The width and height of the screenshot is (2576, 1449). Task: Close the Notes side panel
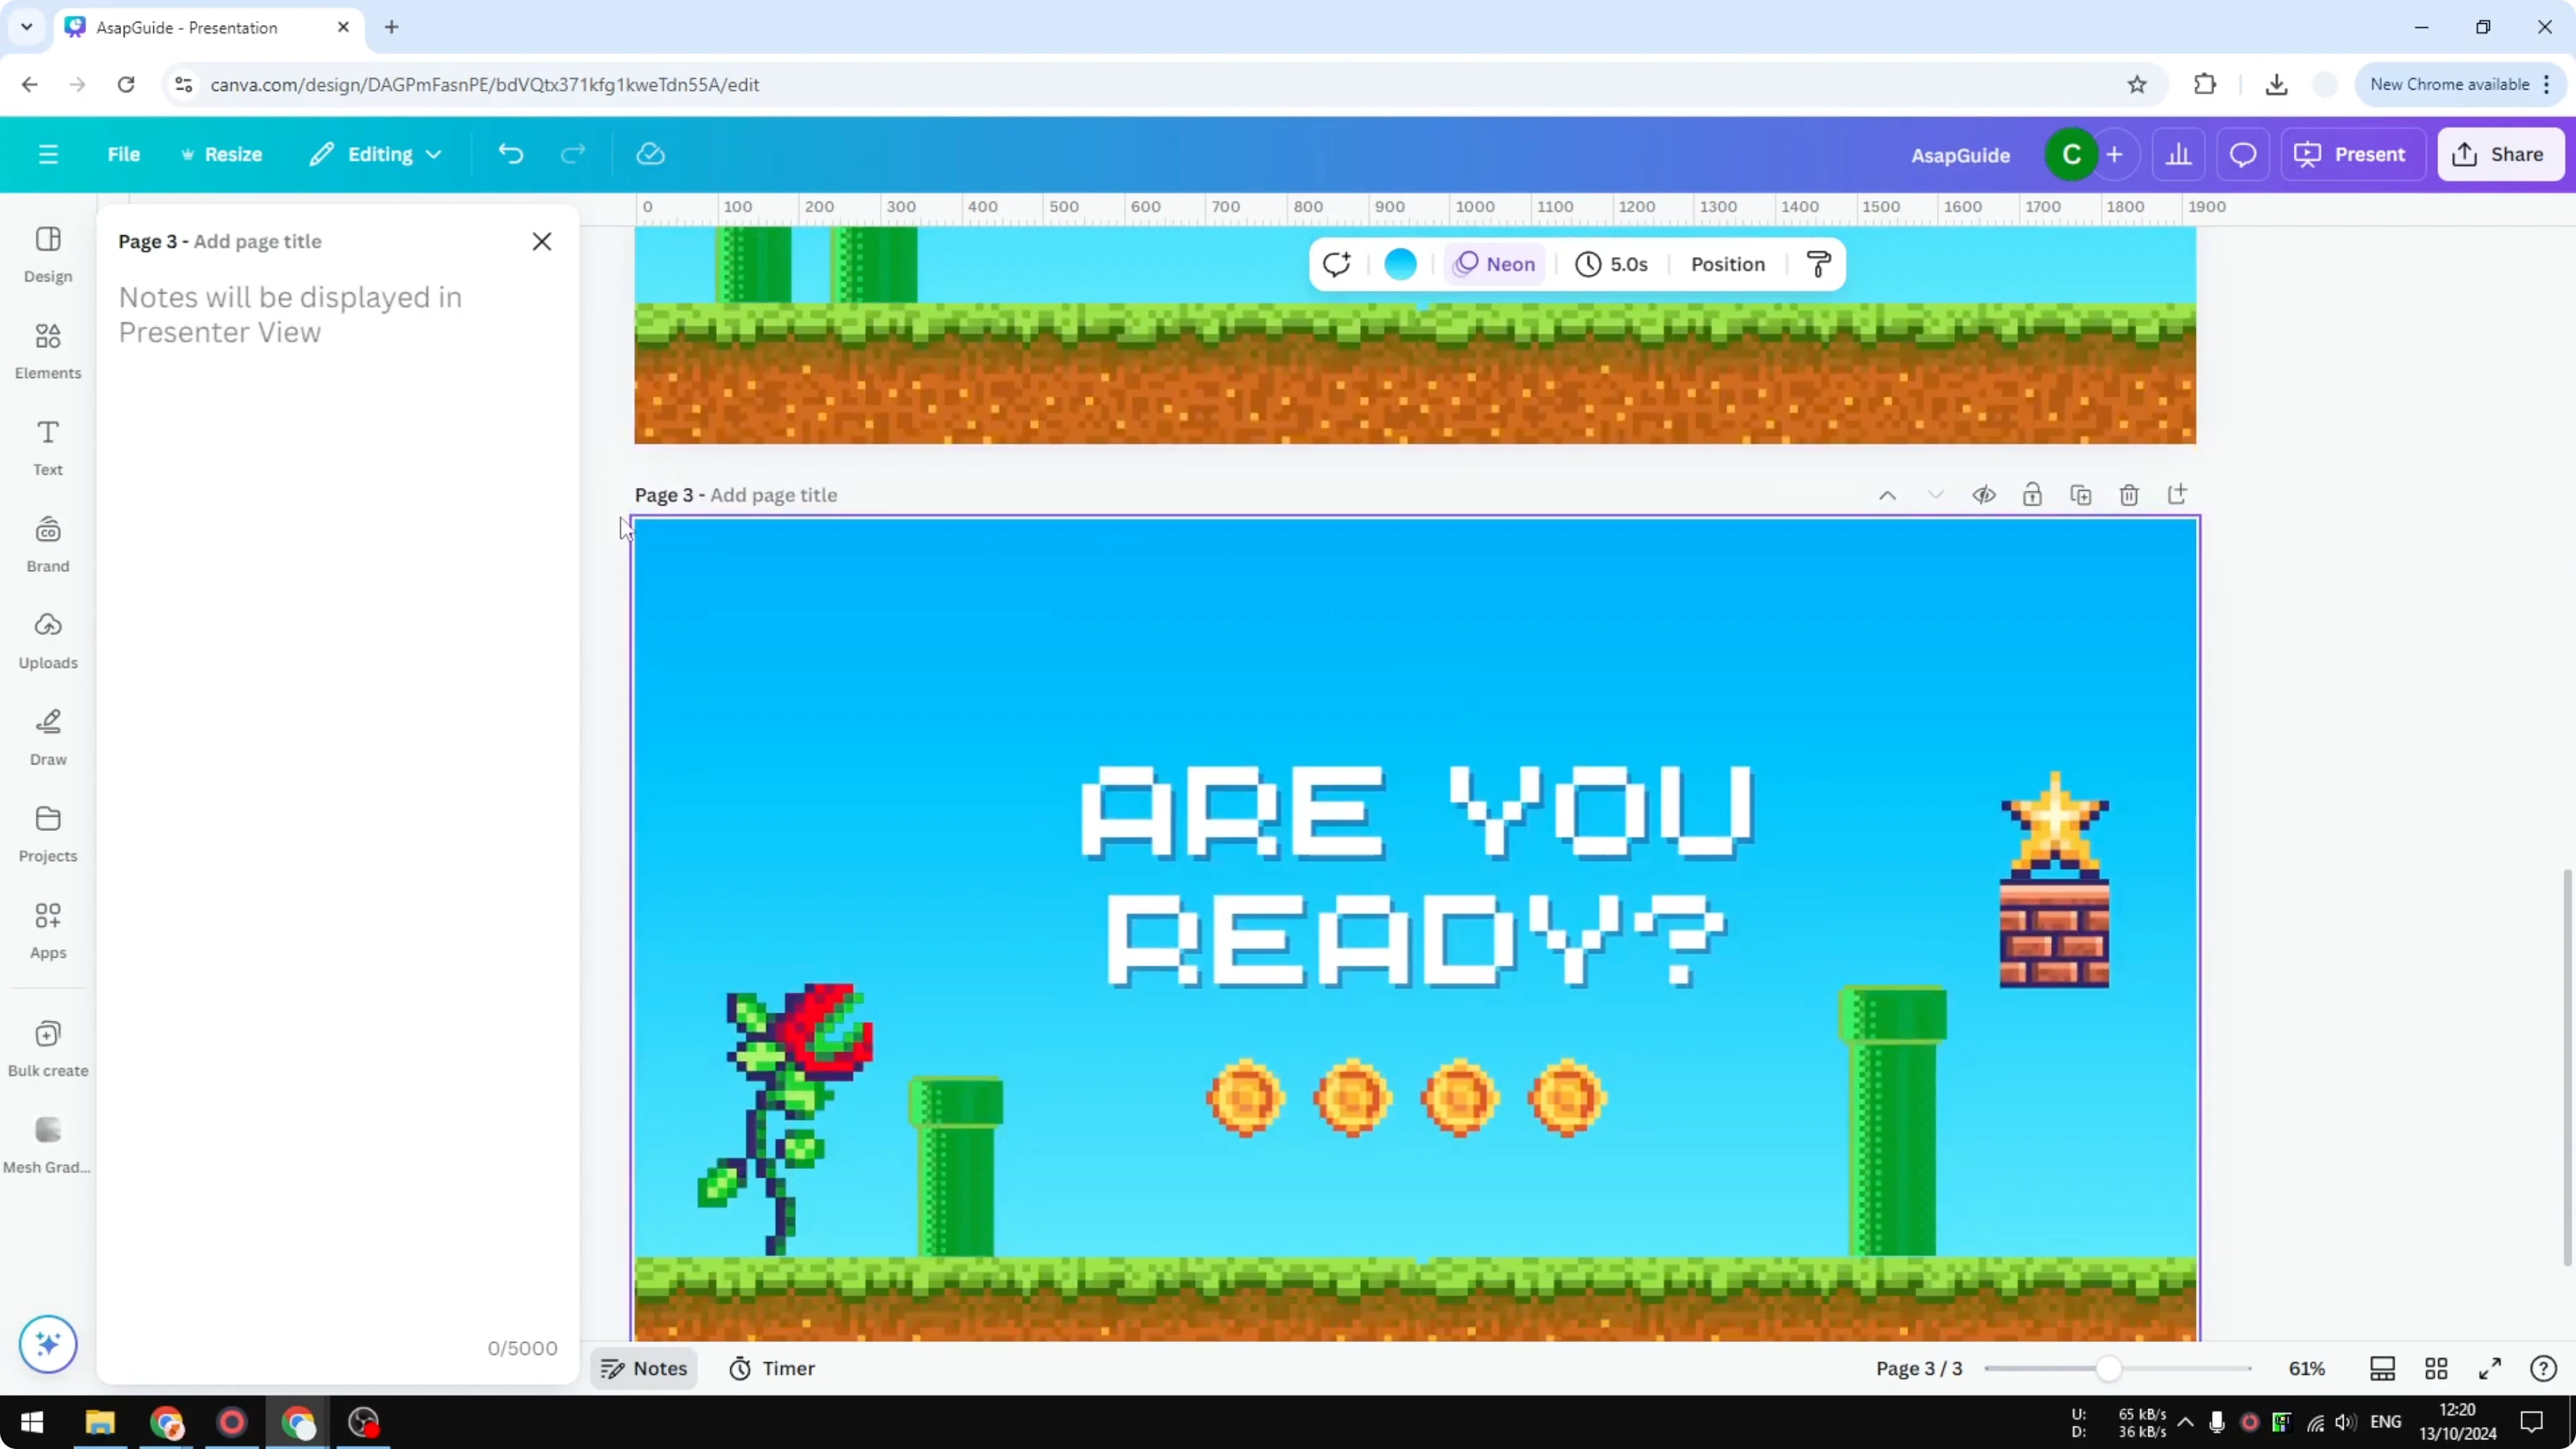pos(542,241)
